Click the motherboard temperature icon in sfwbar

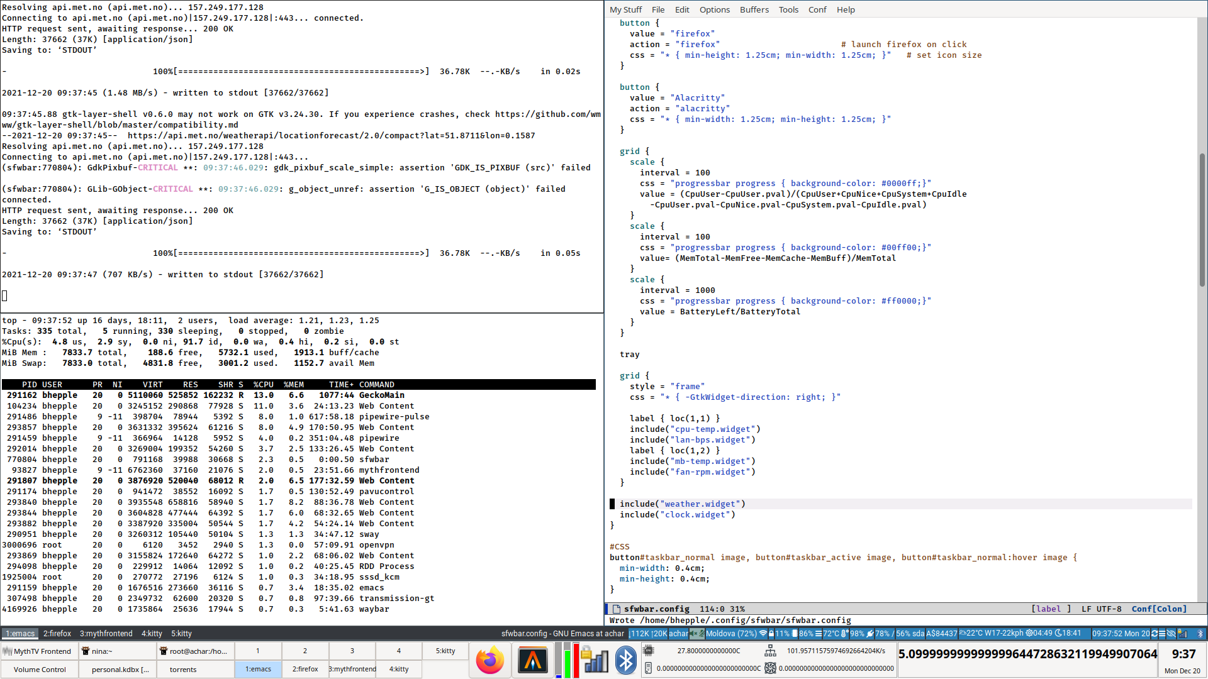[x=648, y=668]
